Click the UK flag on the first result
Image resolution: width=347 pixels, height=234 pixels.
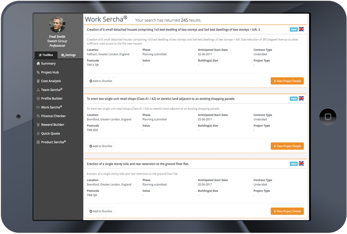pos(301,29)
